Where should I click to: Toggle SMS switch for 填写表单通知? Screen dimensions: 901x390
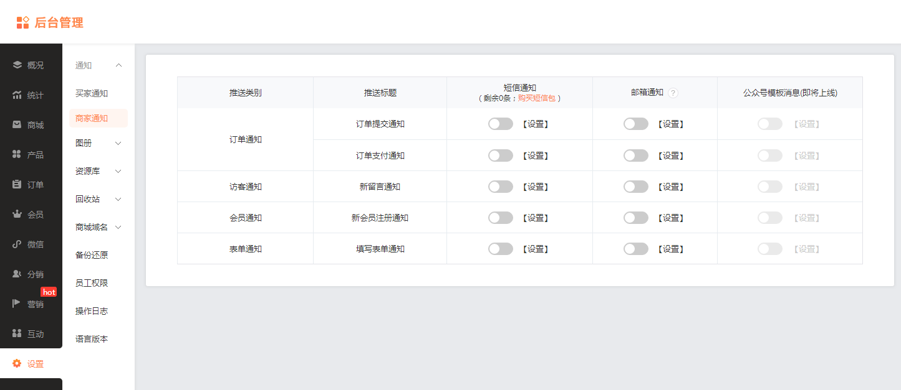coord(501,248)
